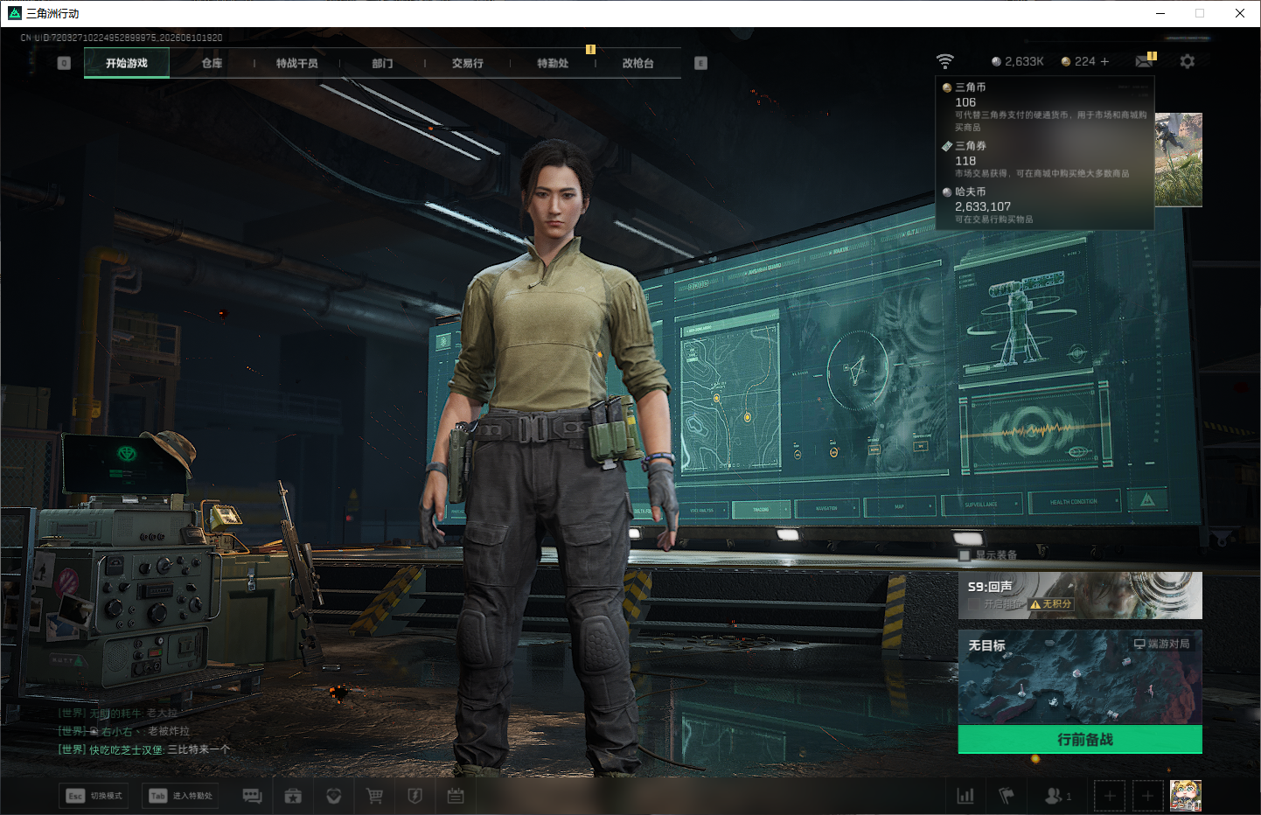The image size is (1261, 815).
Task: Invite a teammate via the first plus slot
Action: tap(1110, 796)
